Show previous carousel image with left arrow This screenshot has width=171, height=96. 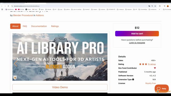tap(15, 63)
